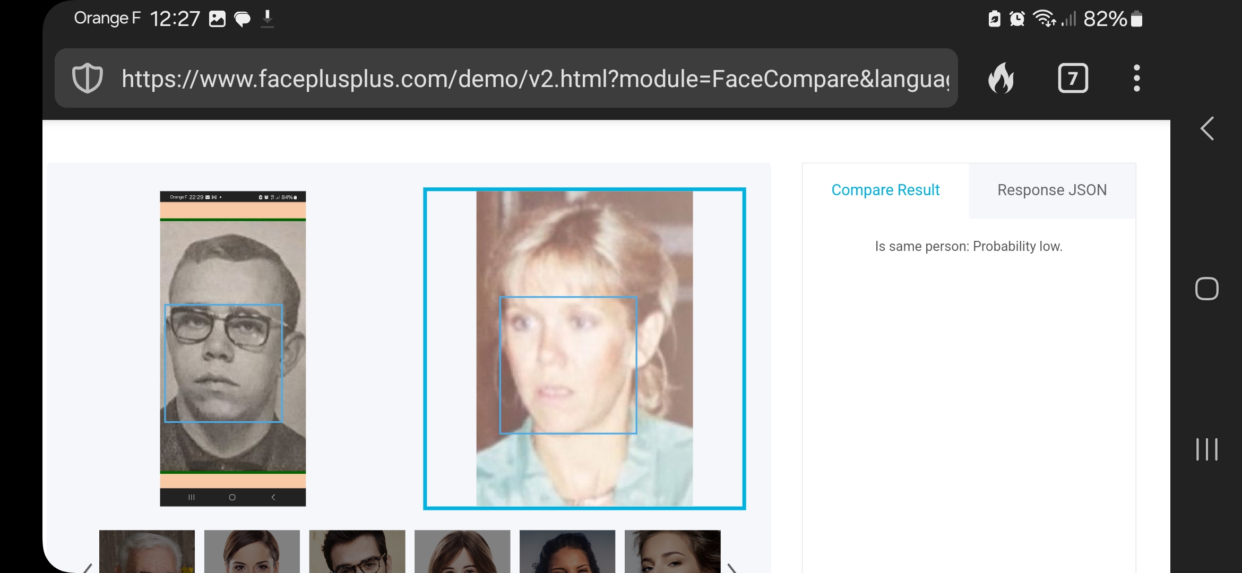Choose the first sample thumbnail, white-haired man

pos(147,551)
